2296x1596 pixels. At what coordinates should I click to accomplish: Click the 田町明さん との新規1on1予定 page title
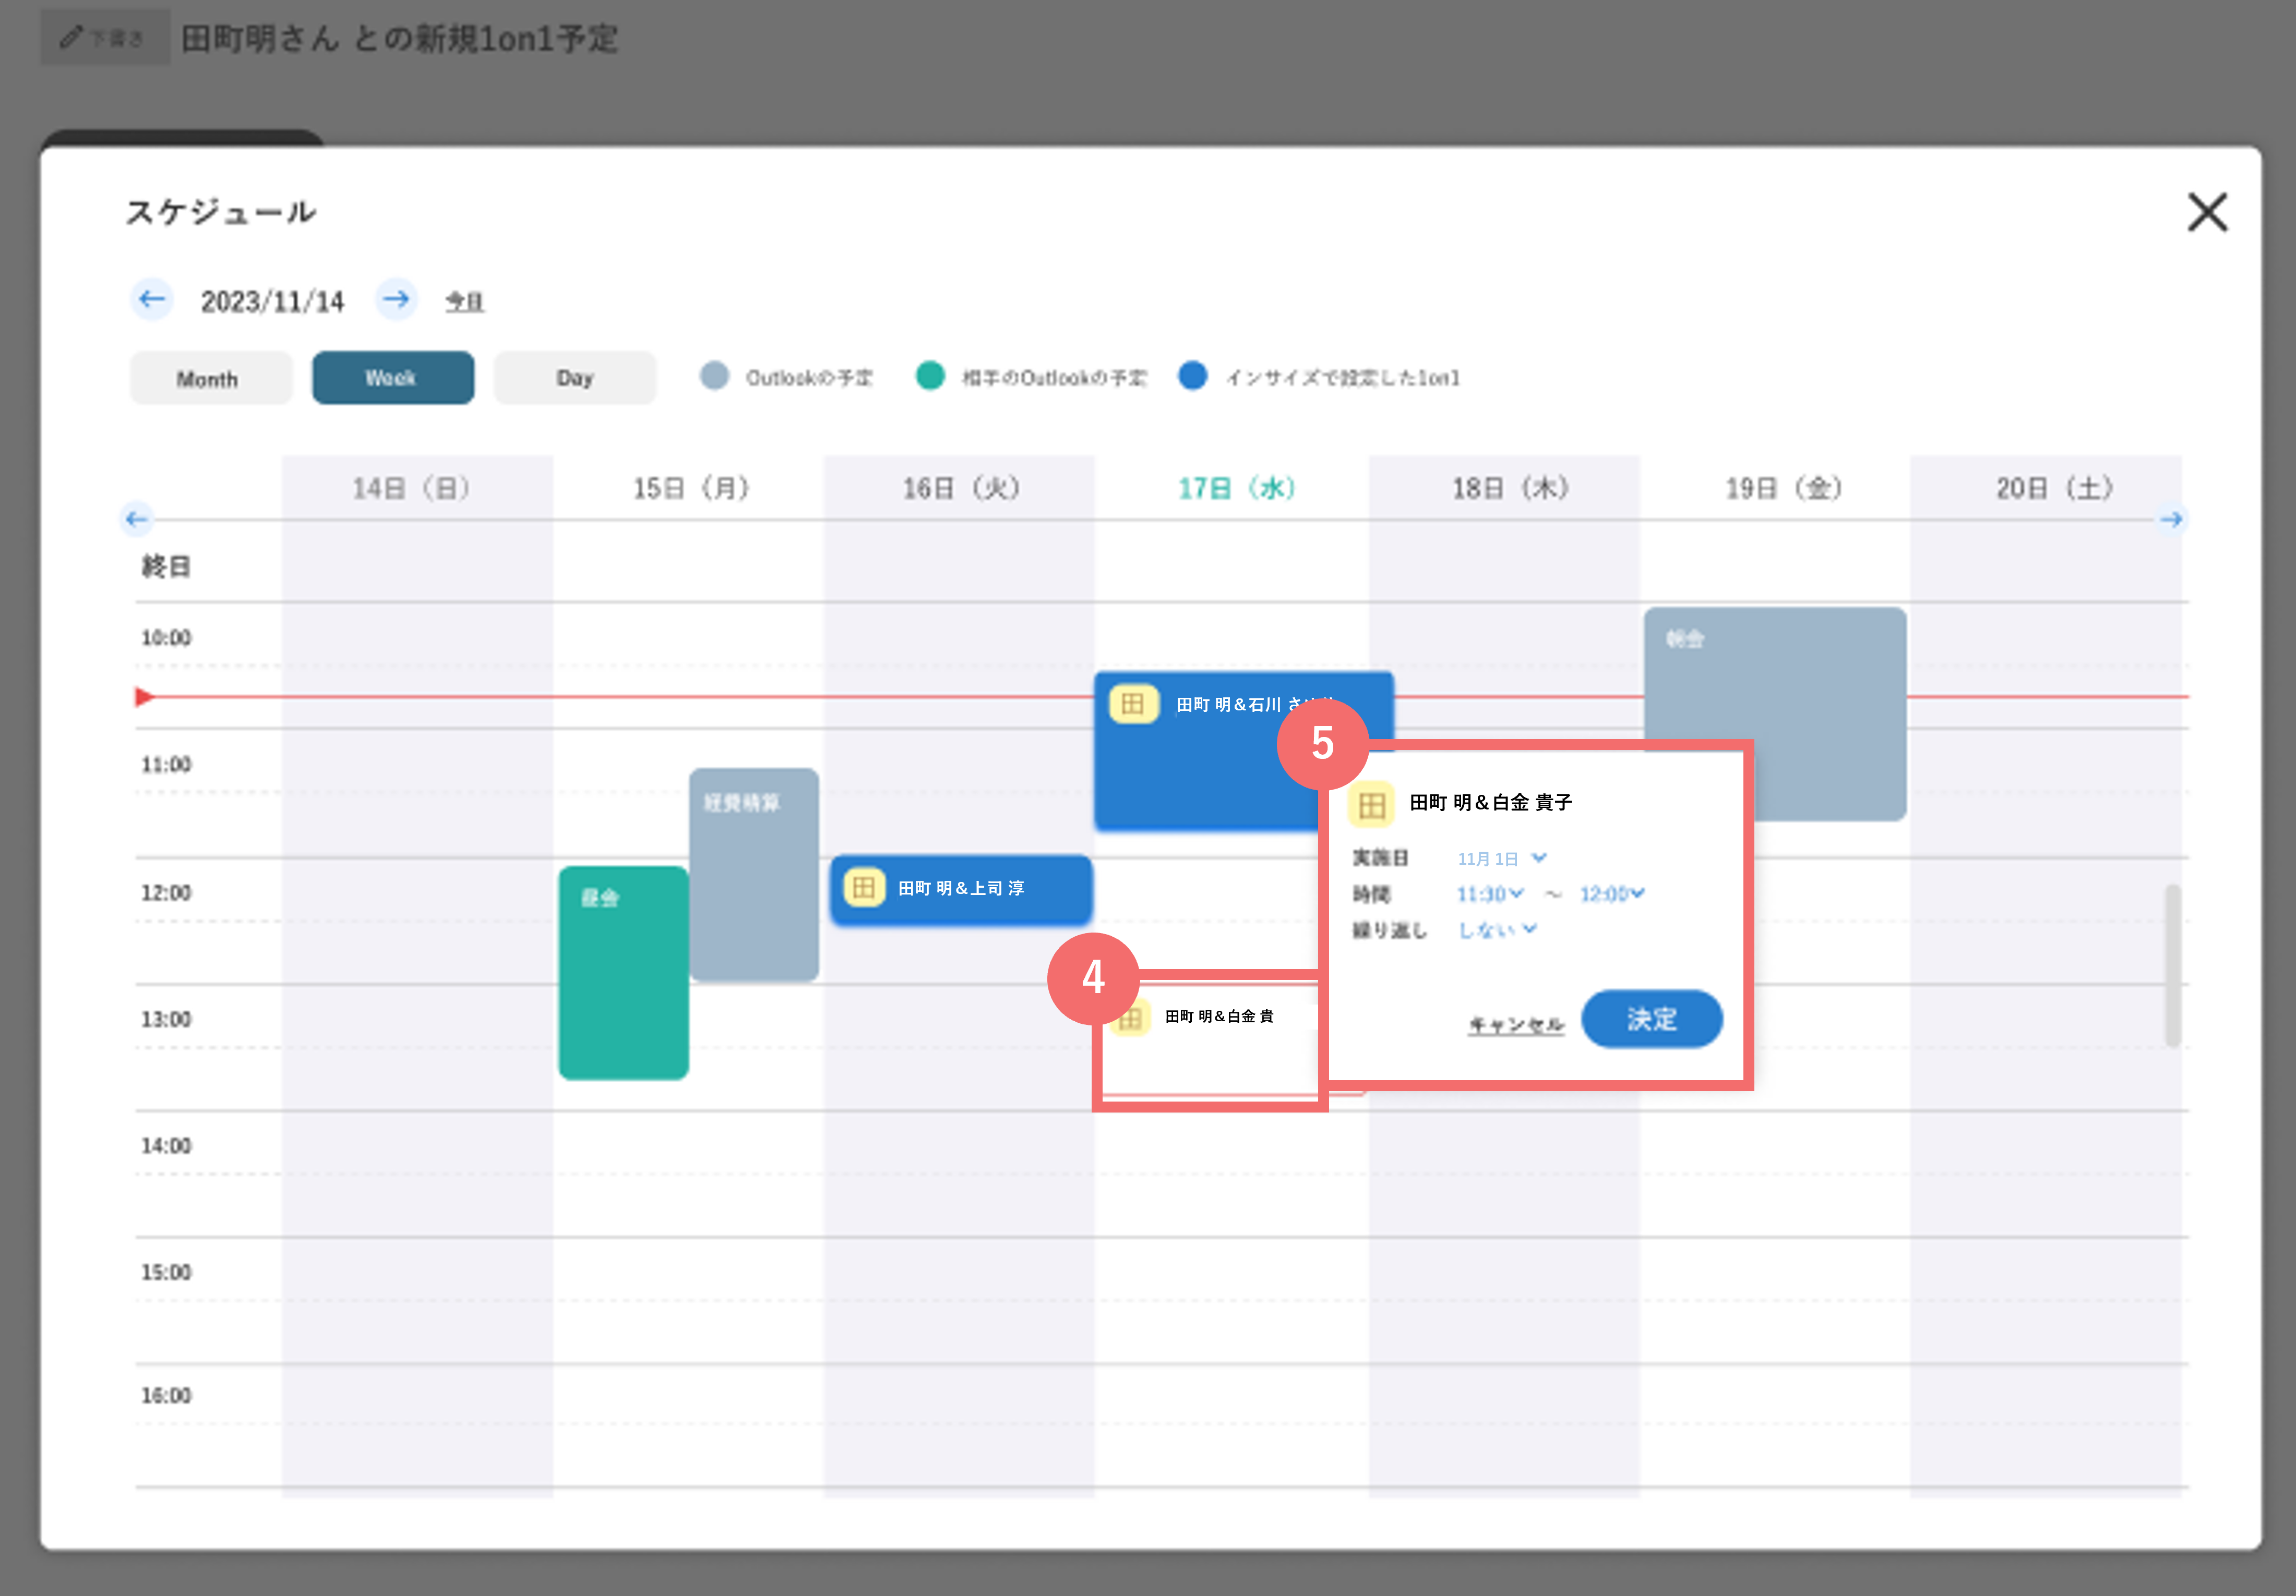tap(400, 39)
